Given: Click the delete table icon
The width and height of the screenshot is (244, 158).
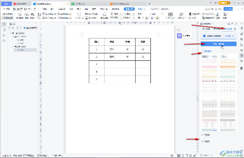Looking at the screenshot, I should [32, 15].
